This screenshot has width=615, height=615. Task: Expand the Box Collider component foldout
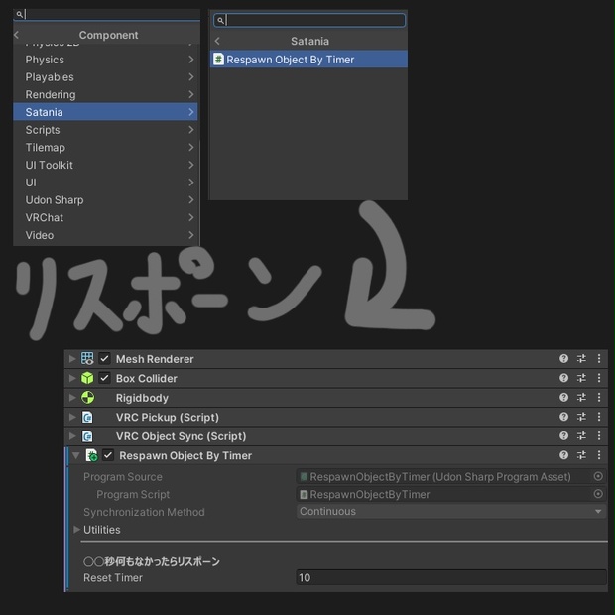click(x=72, y=378)
